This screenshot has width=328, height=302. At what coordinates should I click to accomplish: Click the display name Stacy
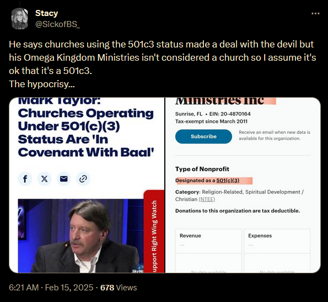pos(46,13)
